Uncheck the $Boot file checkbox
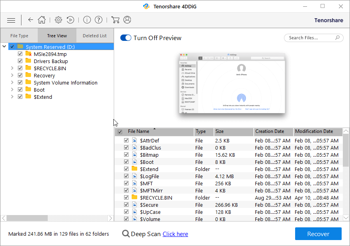Screen dimensions: 350x246 tap(126, 162)
